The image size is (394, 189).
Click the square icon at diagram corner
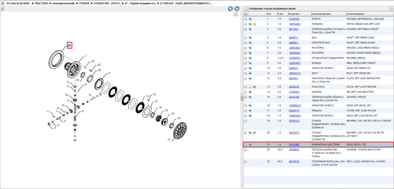pos(236,14)
